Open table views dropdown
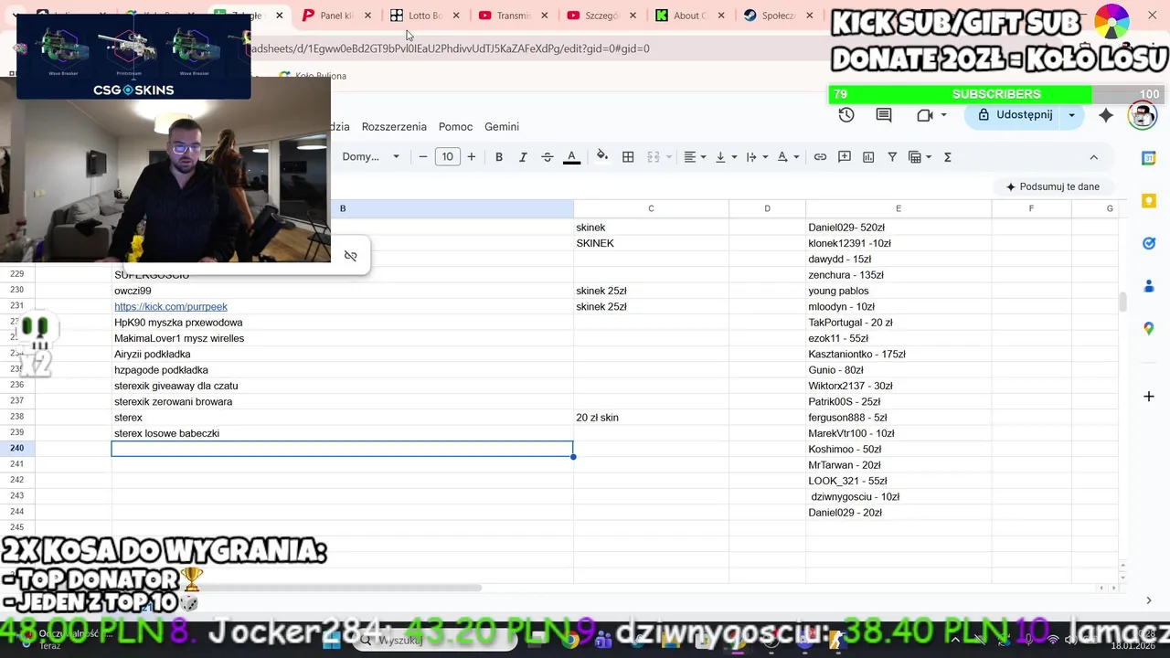Screen dimensions: 1170x658 point(920,157)
